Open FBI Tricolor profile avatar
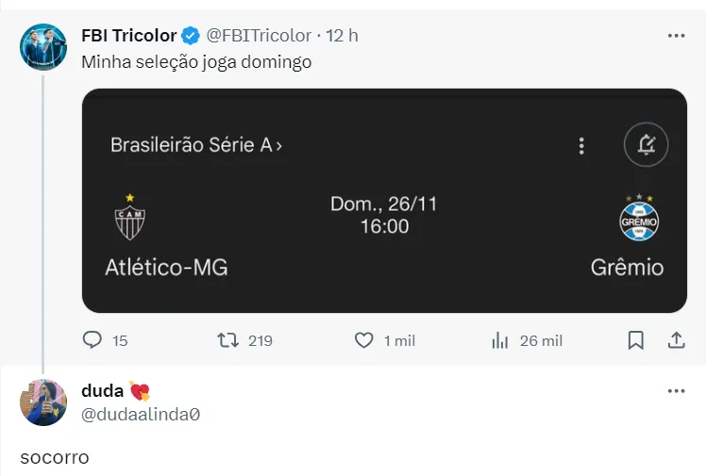The height and width of the screenshot is (476, 706). point(43,47)
